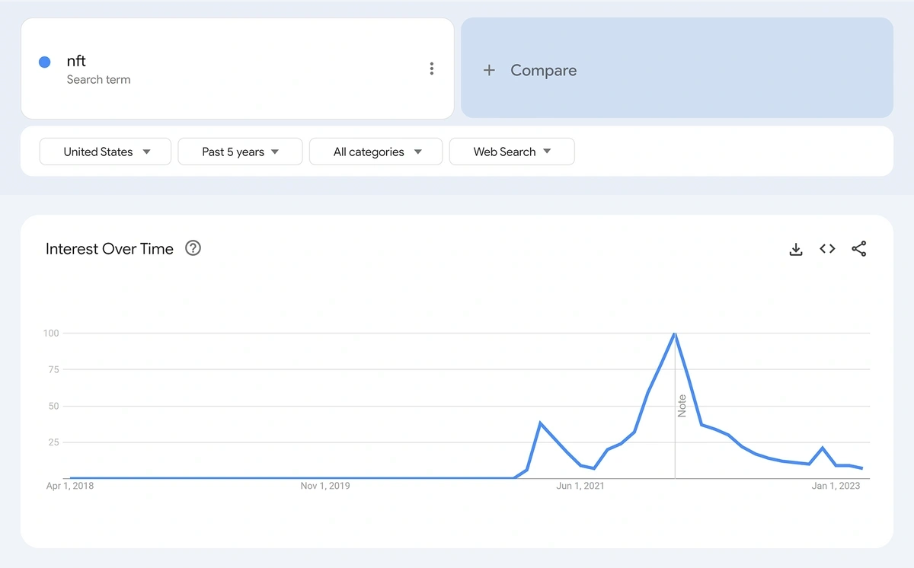
Task: Click the Apr 1, 2018 axis label
Action: [x=70, y=486]
